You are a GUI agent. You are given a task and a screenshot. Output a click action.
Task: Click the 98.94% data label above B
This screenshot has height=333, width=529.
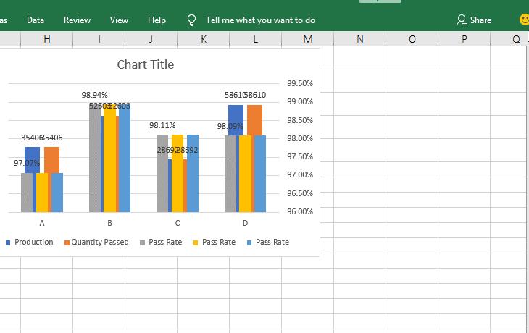(94, 95)
